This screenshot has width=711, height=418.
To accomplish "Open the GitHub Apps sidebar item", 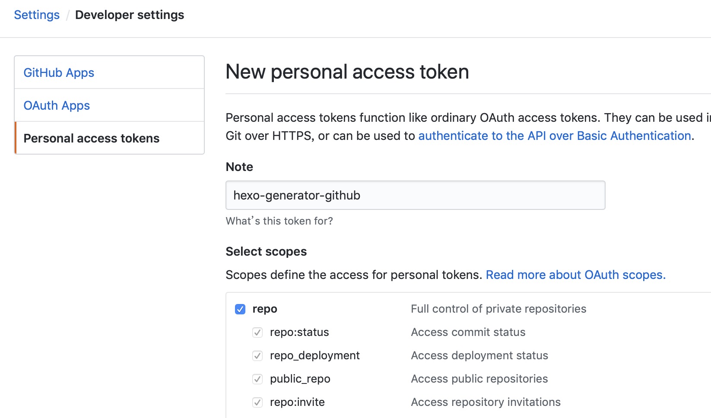I will point(59,73).
